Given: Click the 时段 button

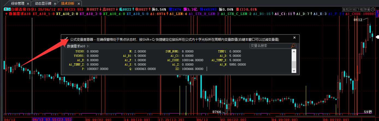Looking at the screenshot, I should tap(353, 9).
